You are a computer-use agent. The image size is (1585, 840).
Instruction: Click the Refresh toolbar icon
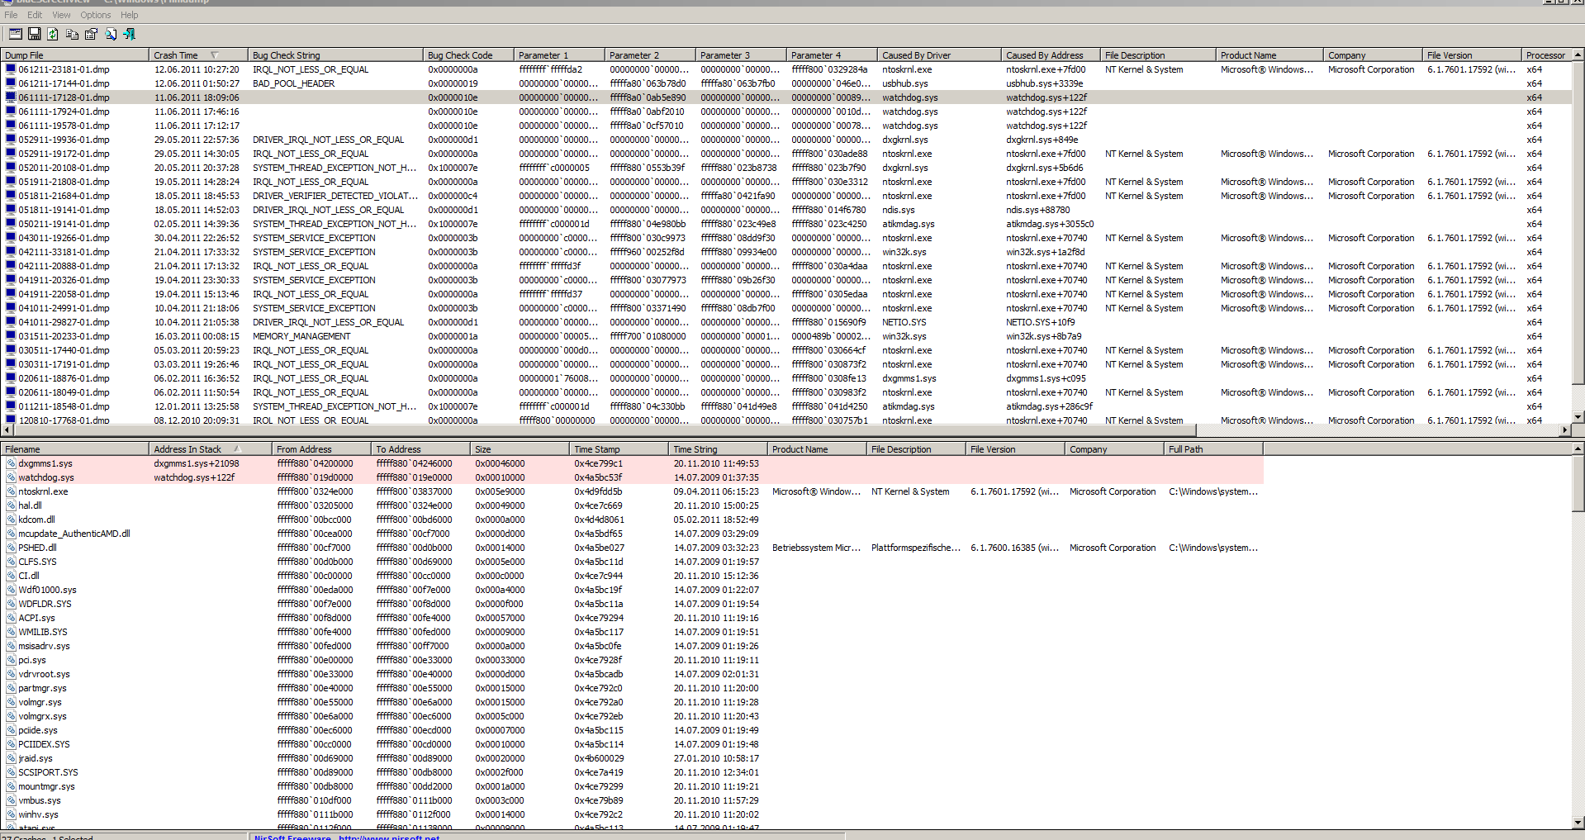pos(53,34)
